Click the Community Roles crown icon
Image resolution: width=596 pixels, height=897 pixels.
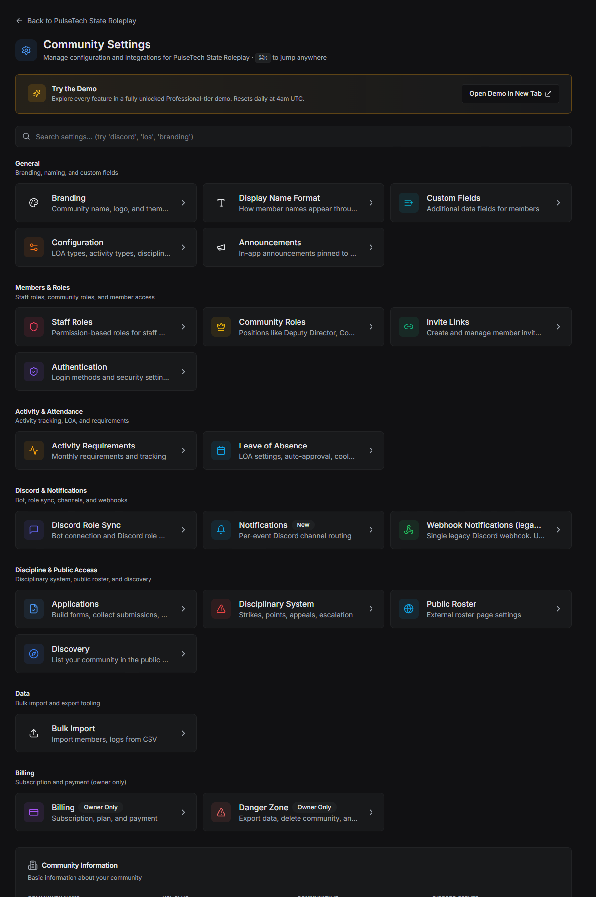(221, 327)
